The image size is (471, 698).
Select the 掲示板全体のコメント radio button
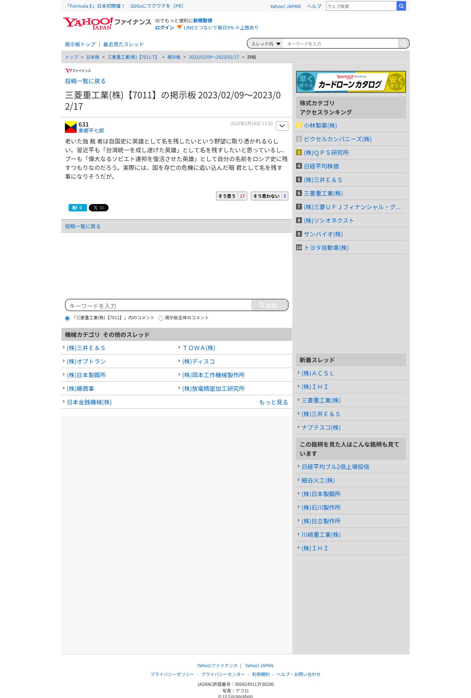pyautogui.click(x=161, y=318)
